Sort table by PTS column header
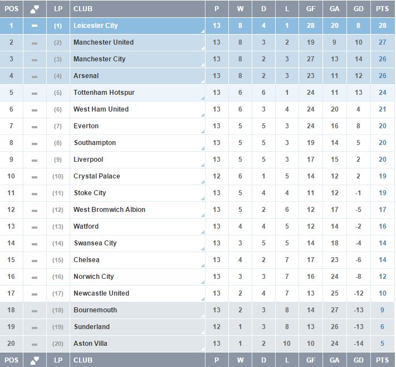Viewport: 396px width, 367px height. pyautogui.click(x=383, y=9)
